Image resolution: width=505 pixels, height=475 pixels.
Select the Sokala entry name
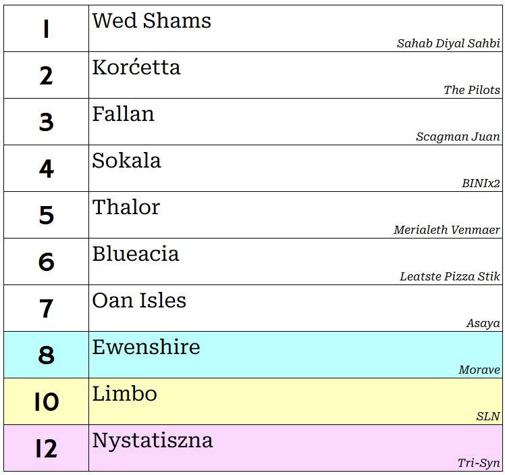[x=126, y=160]
